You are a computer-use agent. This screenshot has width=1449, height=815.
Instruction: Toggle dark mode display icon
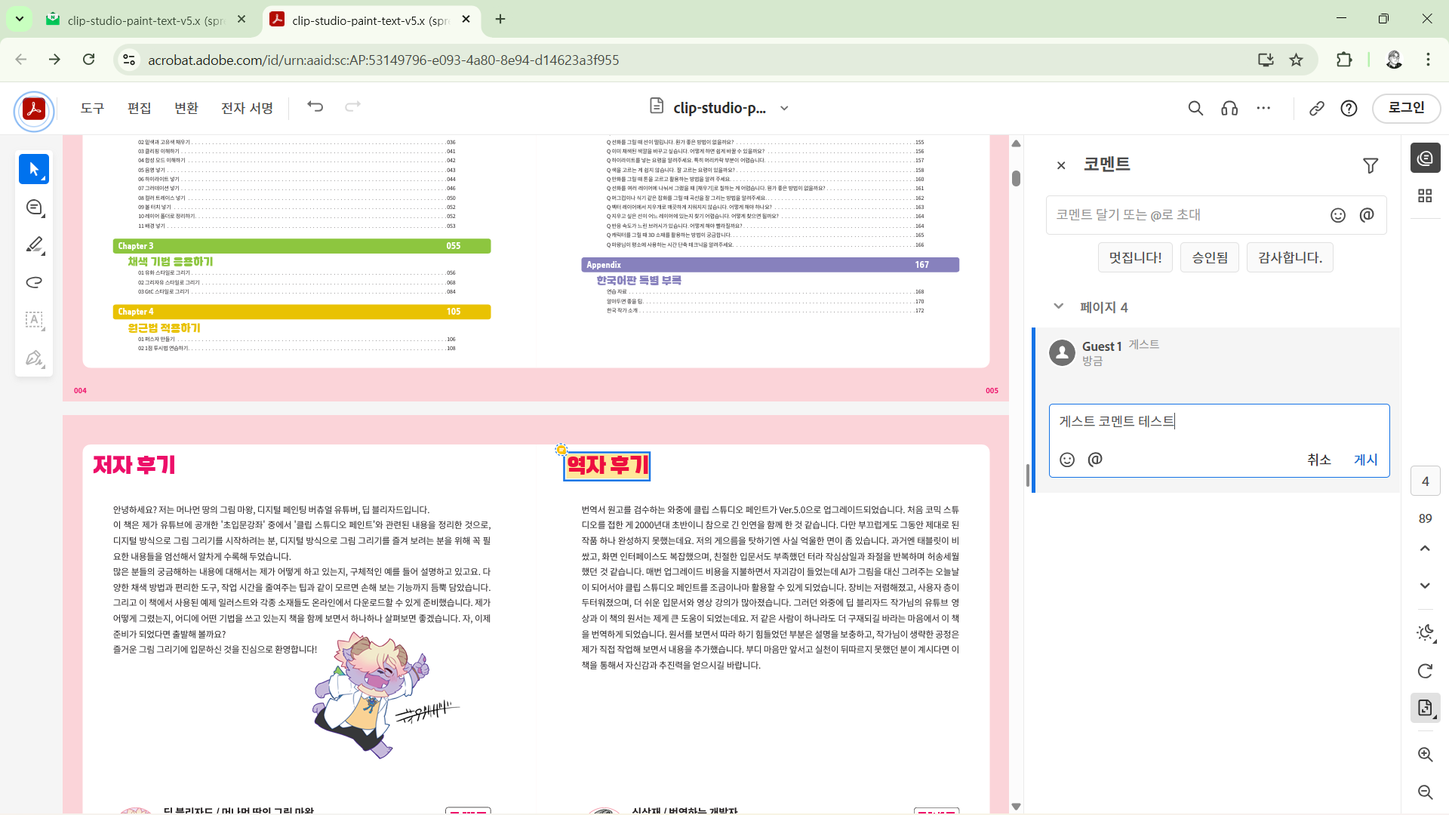pyautogui.click(x=1425, y=632)
